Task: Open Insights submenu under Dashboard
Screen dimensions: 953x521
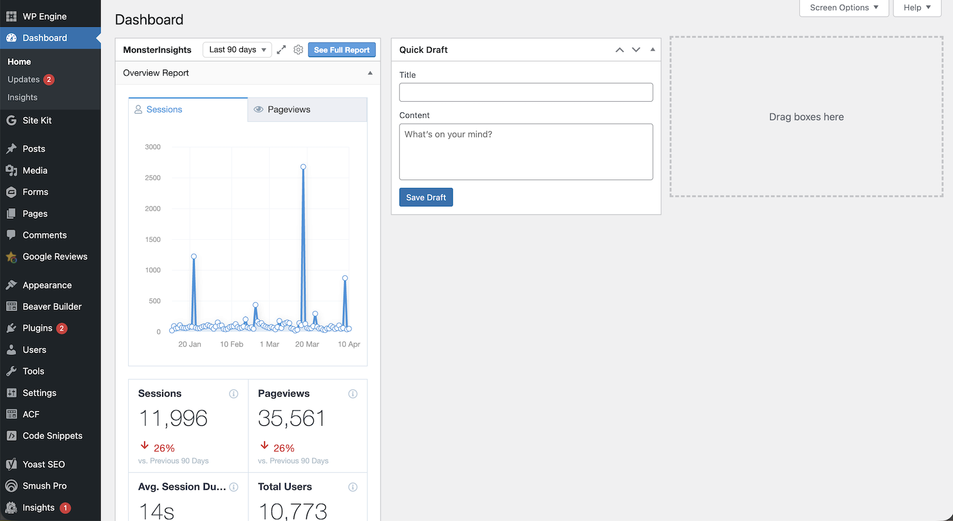Action: point(23,98)
